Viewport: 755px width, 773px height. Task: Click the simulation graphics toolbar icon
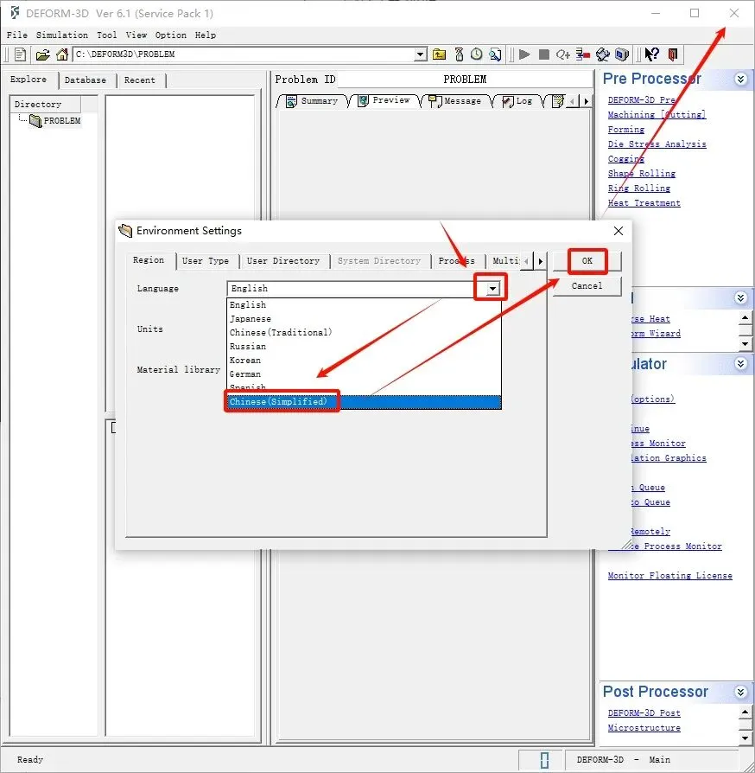click(602, 54)
